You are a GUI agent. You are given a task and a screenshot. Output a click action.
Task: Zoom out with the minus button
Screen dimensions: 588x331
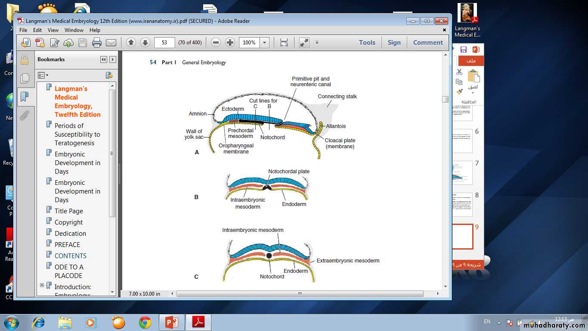tap(216, 42)
